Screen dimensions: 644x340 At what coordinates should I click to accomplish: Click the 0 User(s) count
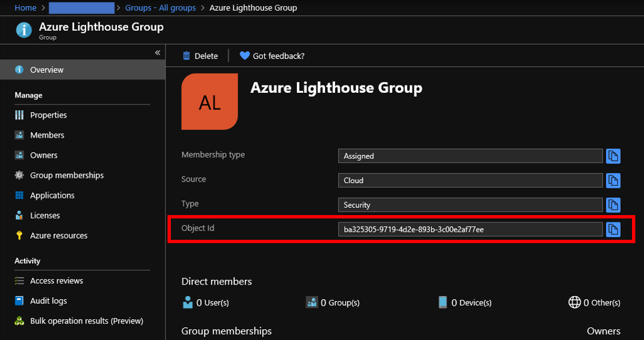coord(212,303)
